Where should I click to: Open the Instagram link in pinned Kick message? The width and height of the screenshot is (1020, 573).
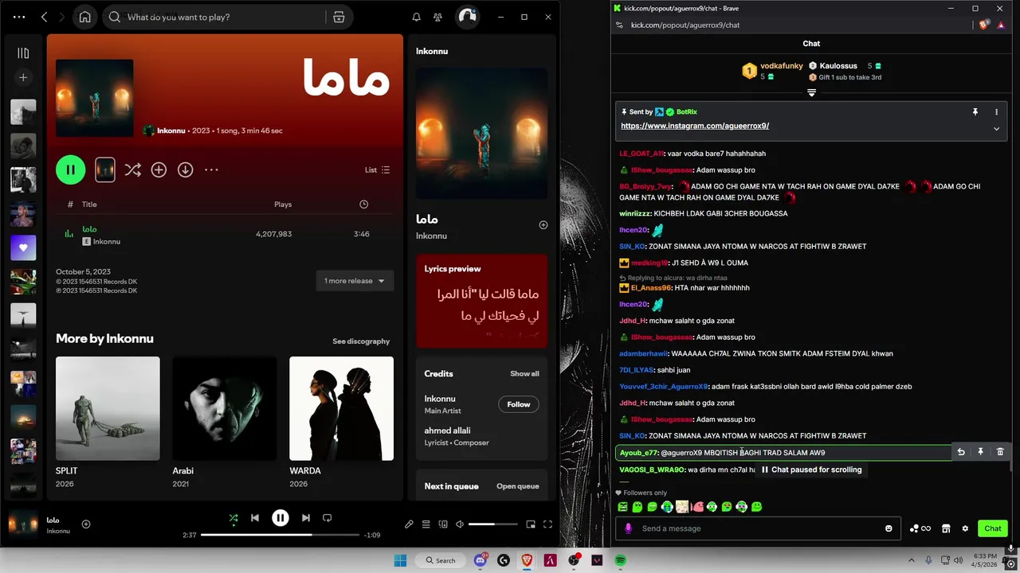[695, 126]
